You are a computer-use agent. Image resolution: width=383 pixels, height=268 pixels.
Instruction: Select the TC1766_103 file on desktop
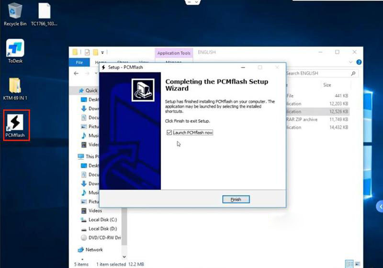click(x=44, y=14)
